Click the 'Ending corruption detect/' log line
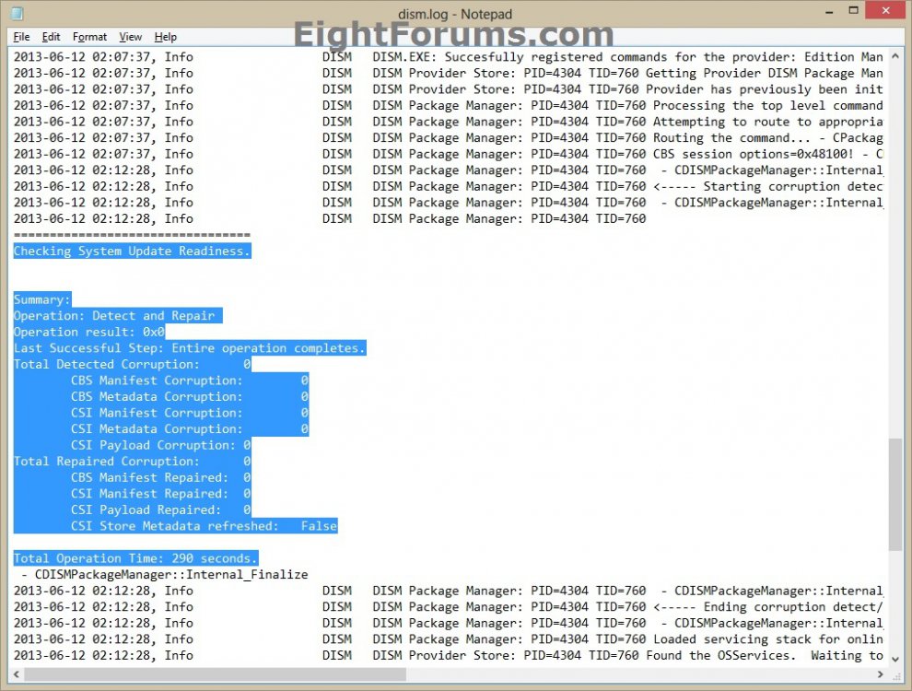The width and height of the screenshot is (912, 691). [x=448, y=607]
